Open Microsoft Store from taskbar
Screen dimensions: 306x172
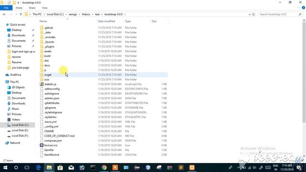60,168
